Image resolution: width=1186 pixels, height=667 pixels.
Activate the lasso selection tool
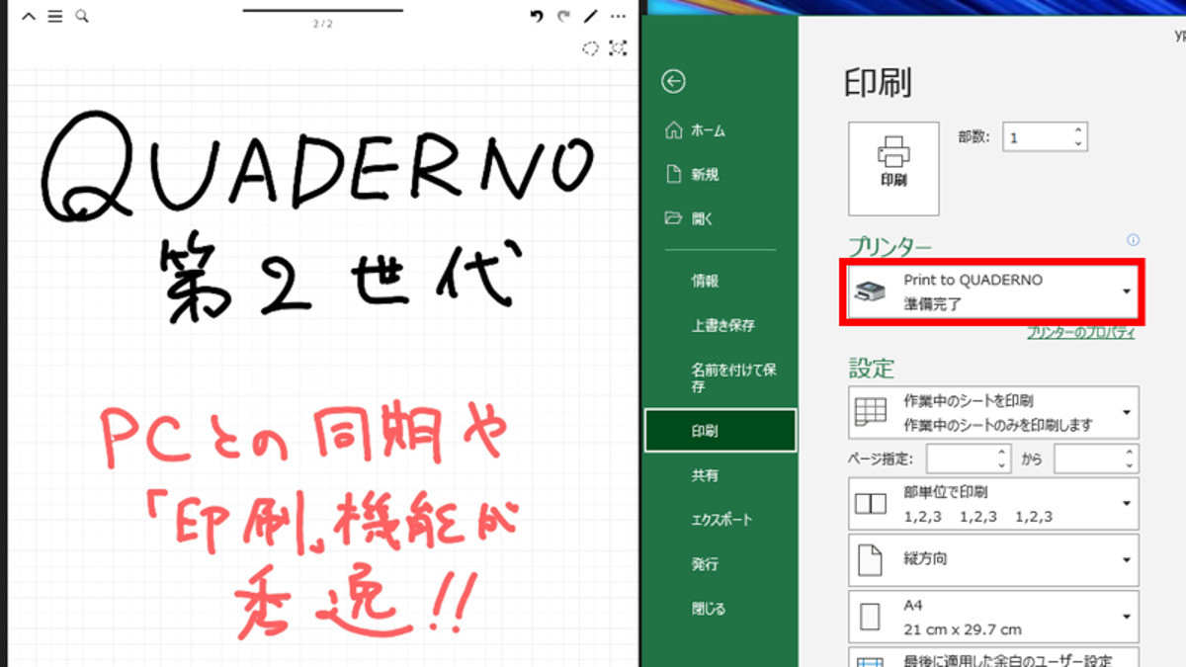pyautogui.click(x=590, y=47)
